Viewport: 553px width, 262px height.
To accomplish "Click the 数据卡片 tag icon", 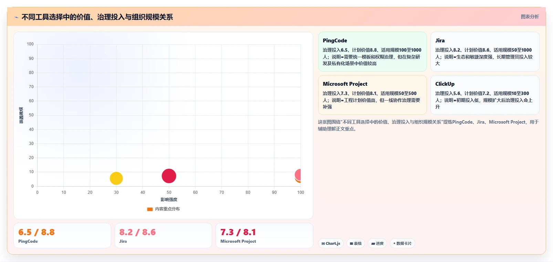I will coord(394,243).
